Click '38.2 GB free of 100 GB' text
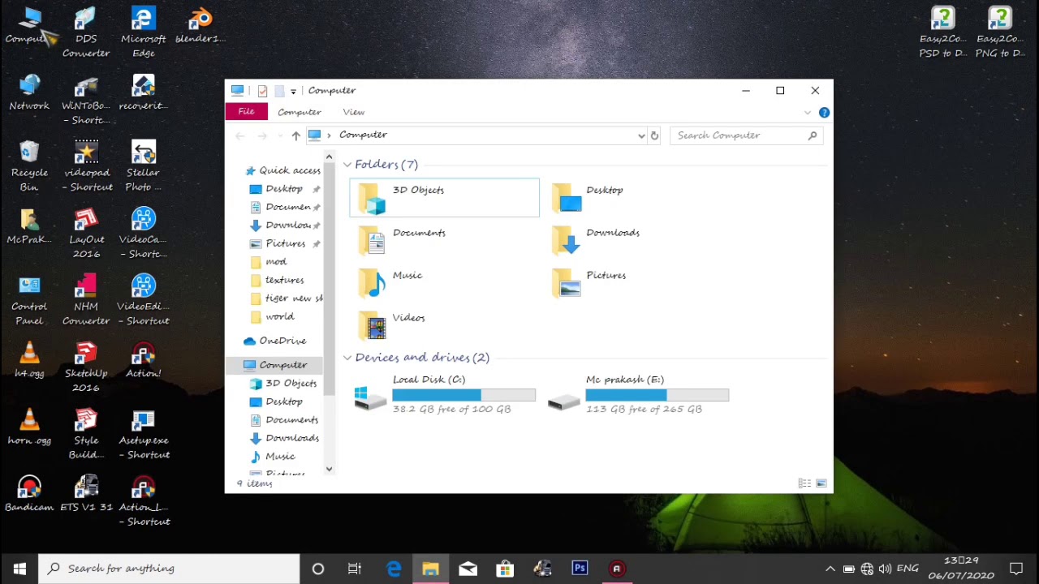 tap(451, 410)
